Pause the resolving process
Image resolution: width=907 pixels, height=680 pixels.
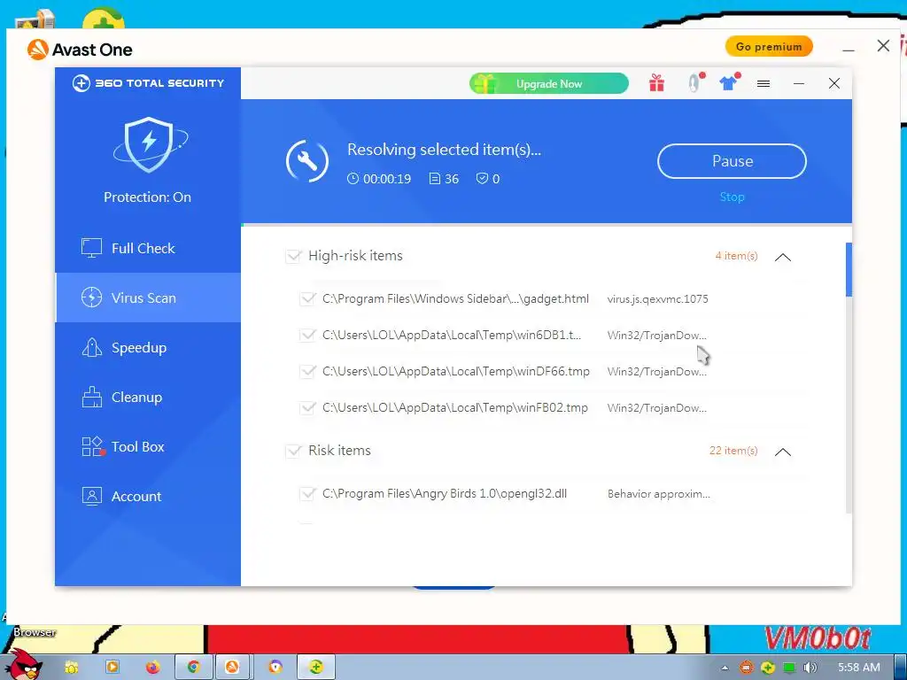coord(732,161)
